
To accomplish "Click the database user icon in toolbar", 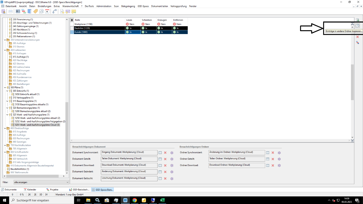I will [3, 11].
